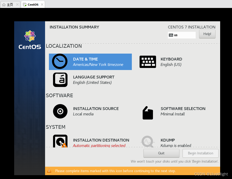The image size is (232, 179).
Task: Click the Begin Installation button
Action: coord(201,153)
